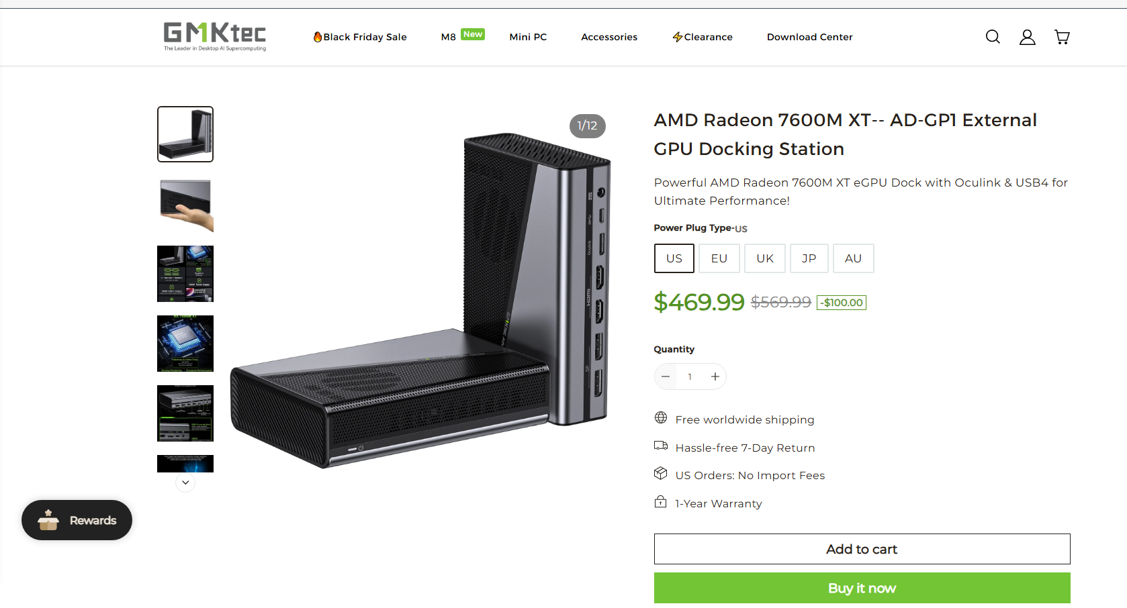Screen dimensions: 1127x608
Task: Select the EU power plug type
Action: pos(719,258)
